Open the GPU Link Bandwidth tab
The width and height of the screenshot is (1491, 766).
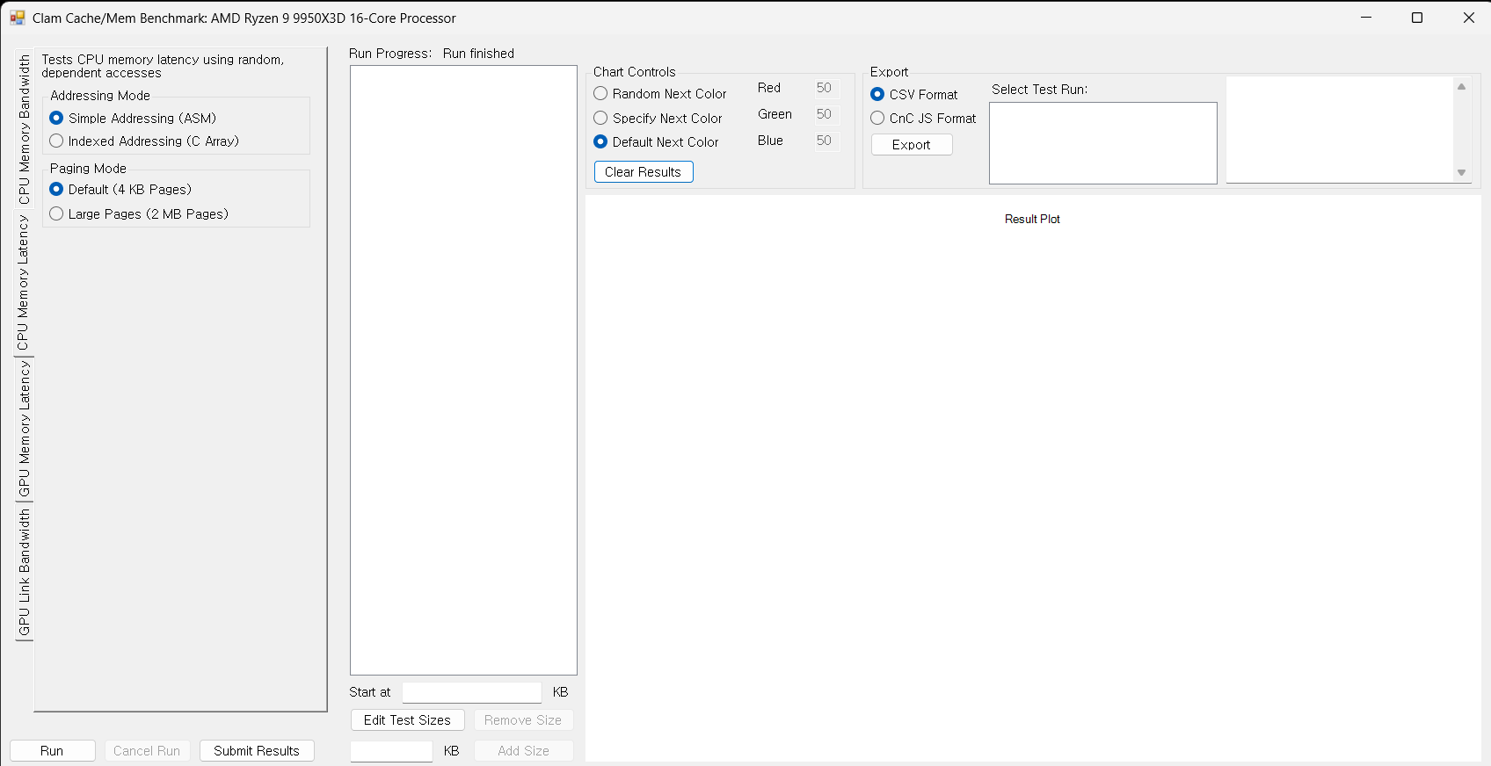click(x=24, y=572)
